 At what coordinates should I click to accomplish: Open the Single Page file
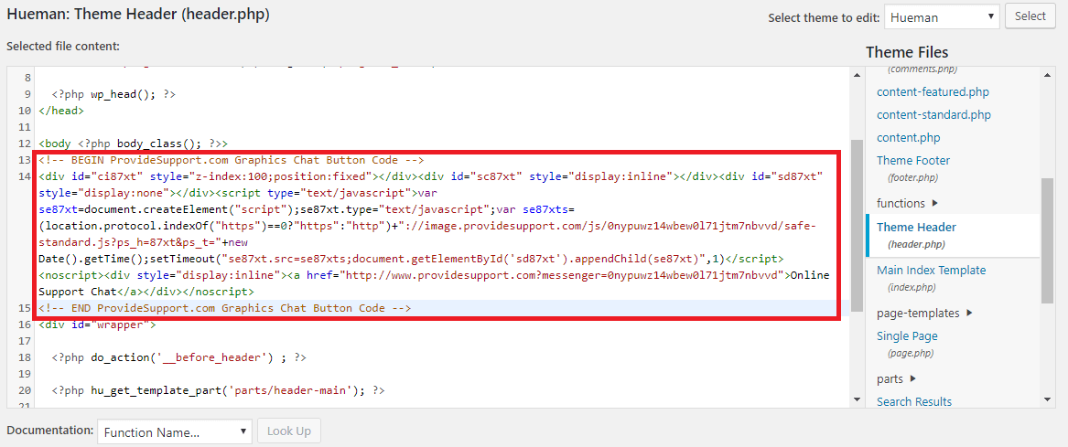pos(907,336)
